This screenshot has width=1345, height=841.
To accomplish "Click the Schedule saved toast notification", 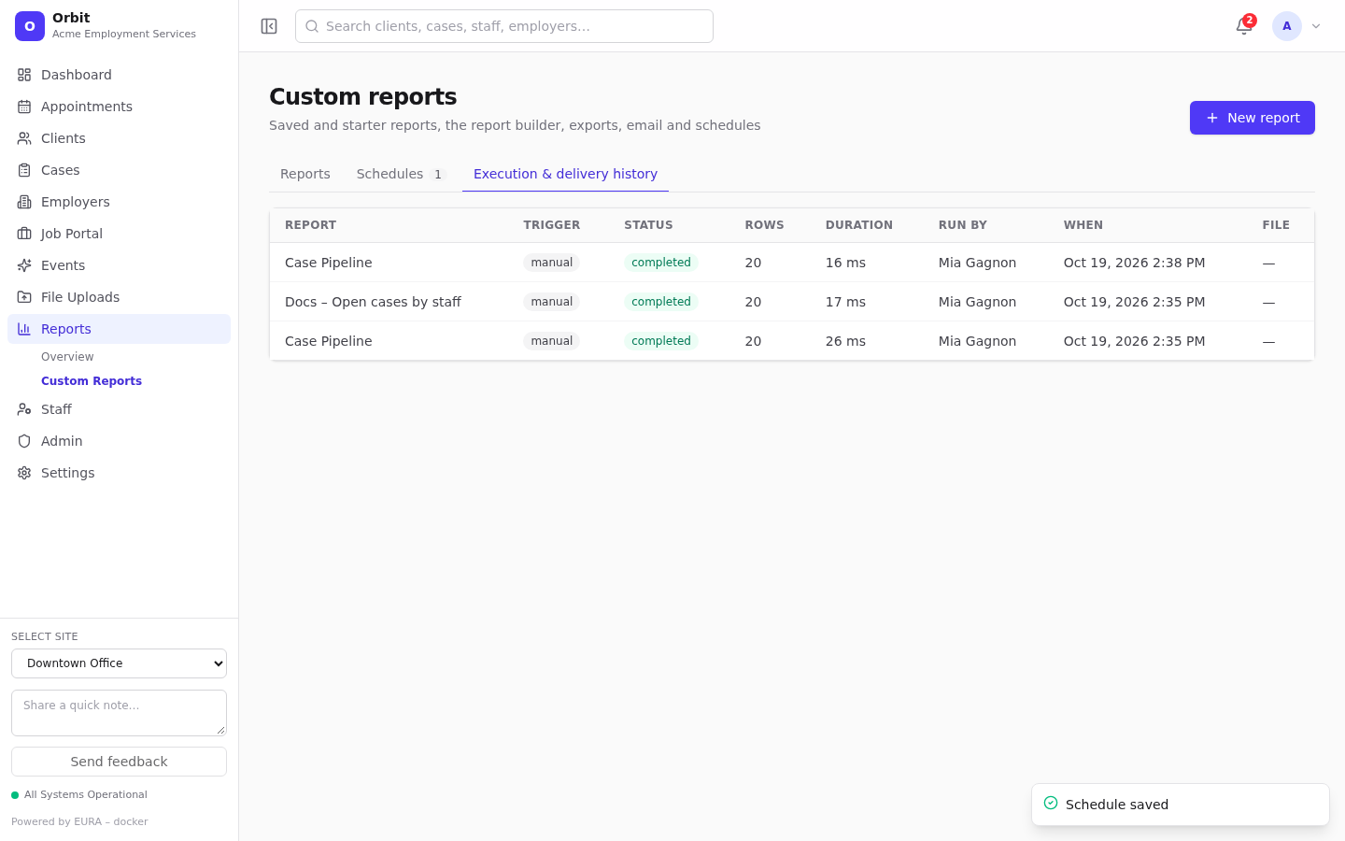I will click(1181, 805).
